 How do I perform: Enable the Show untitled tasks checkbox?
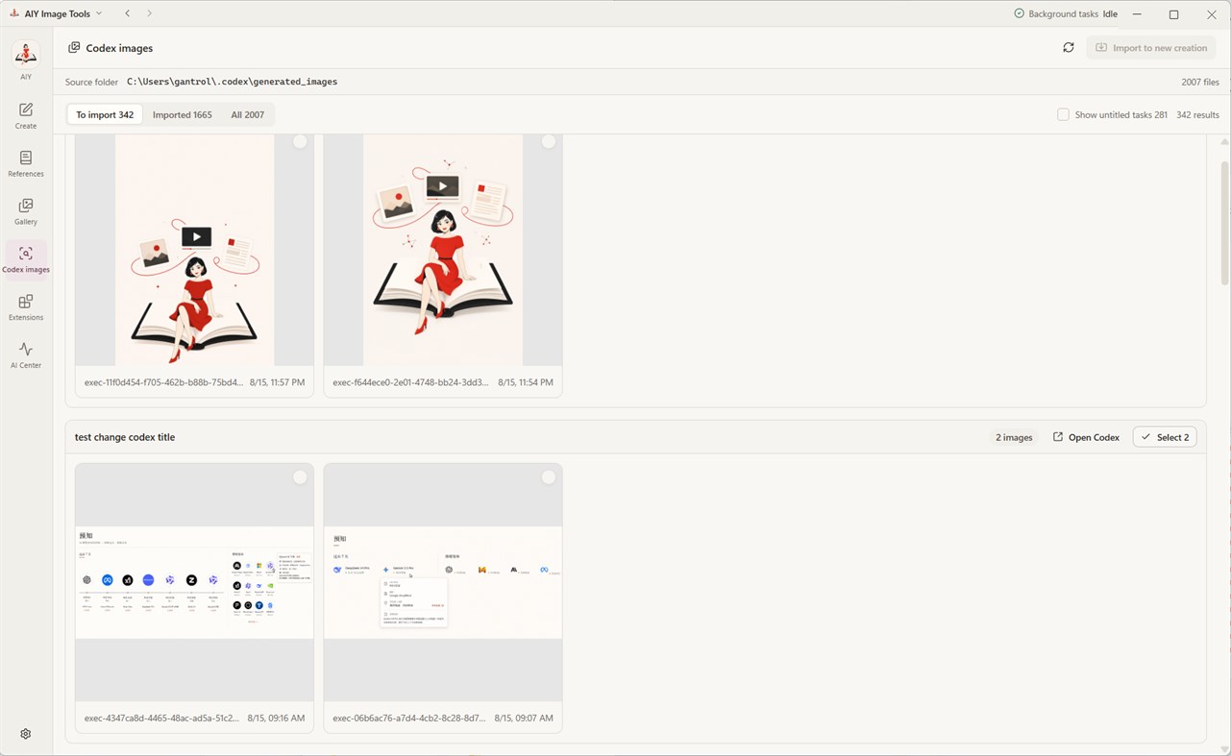pos(1064,114)
